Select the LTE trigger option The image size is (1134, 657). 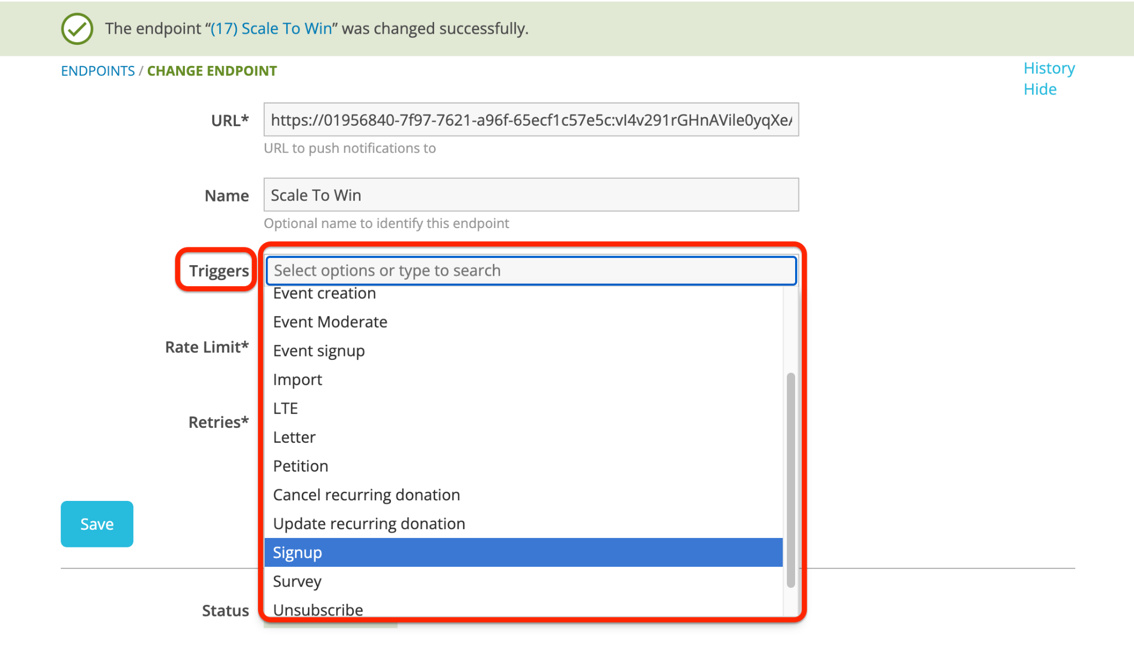523,408
